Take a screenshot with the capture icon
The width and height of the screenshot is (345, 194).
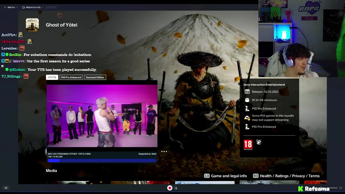click(x=176, y=188)
